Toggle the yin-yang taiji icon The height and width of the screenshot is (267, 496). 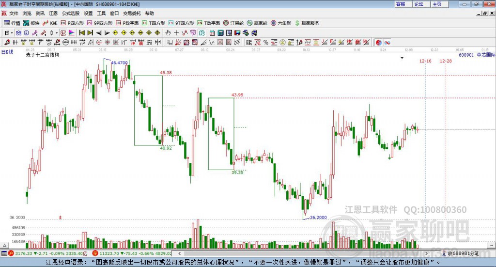[x=379, y=42]
